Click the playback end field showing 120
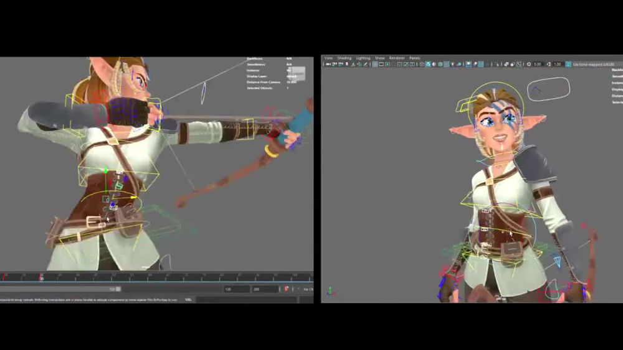 click(x=236, y=289)
